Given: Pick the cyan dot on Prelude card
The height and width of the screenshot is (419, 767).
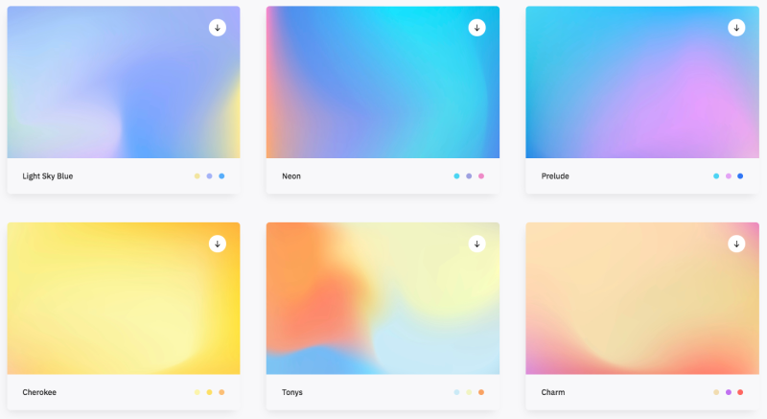Looking at the screenshot, I should pyautogui.click(x=716, y=176).
